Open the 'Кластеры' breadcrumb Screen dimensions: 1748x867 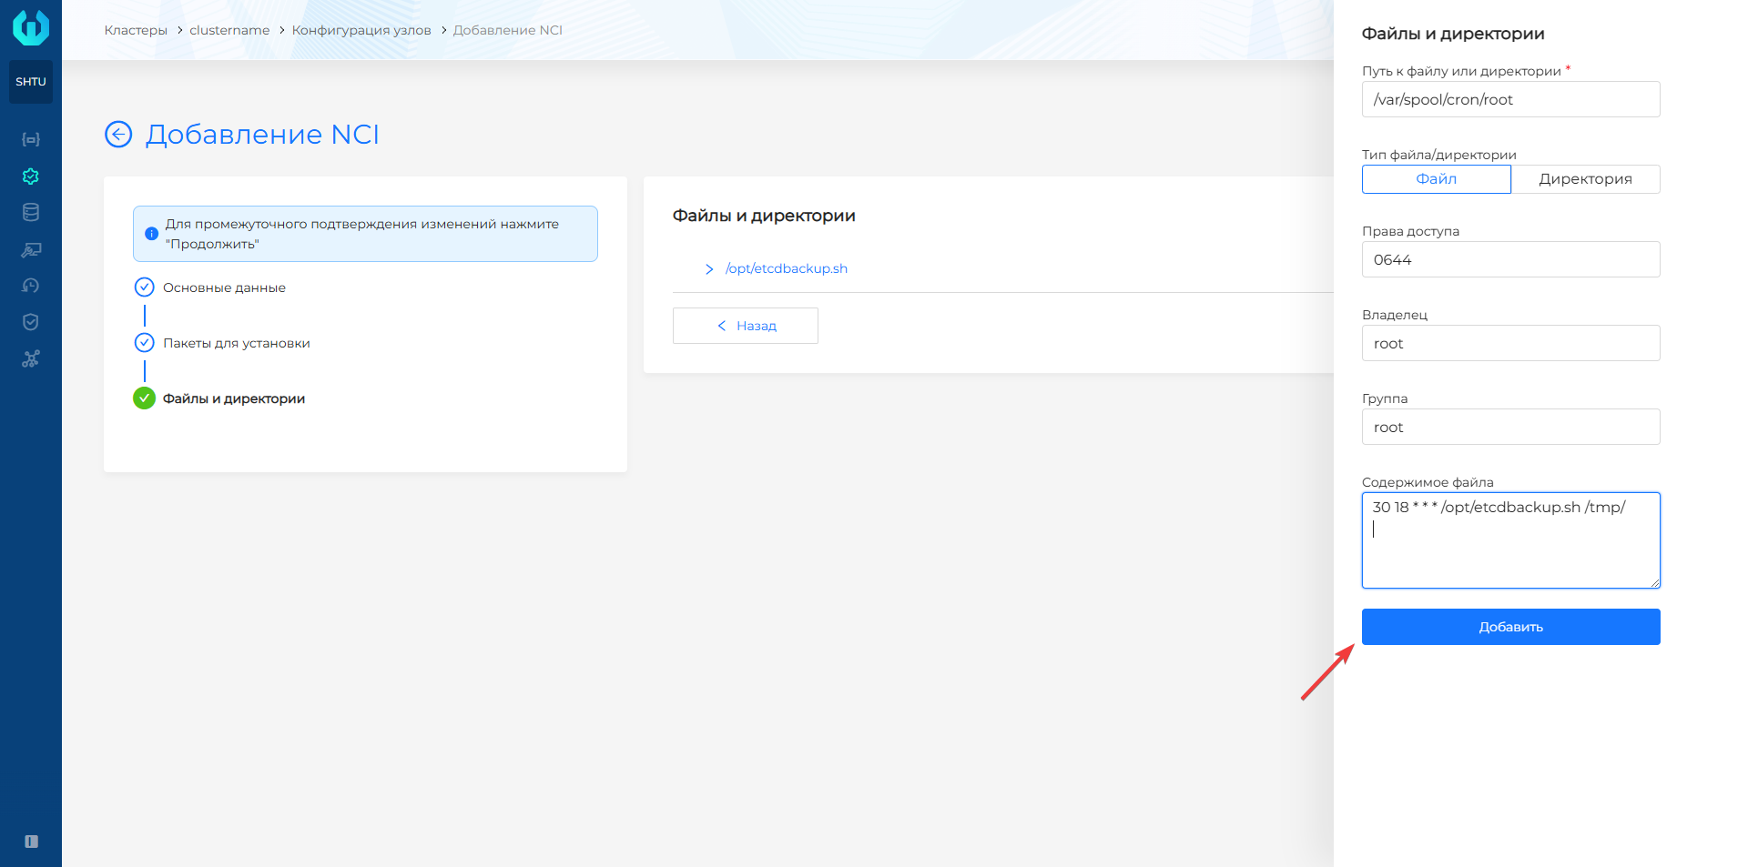[136, 30]
